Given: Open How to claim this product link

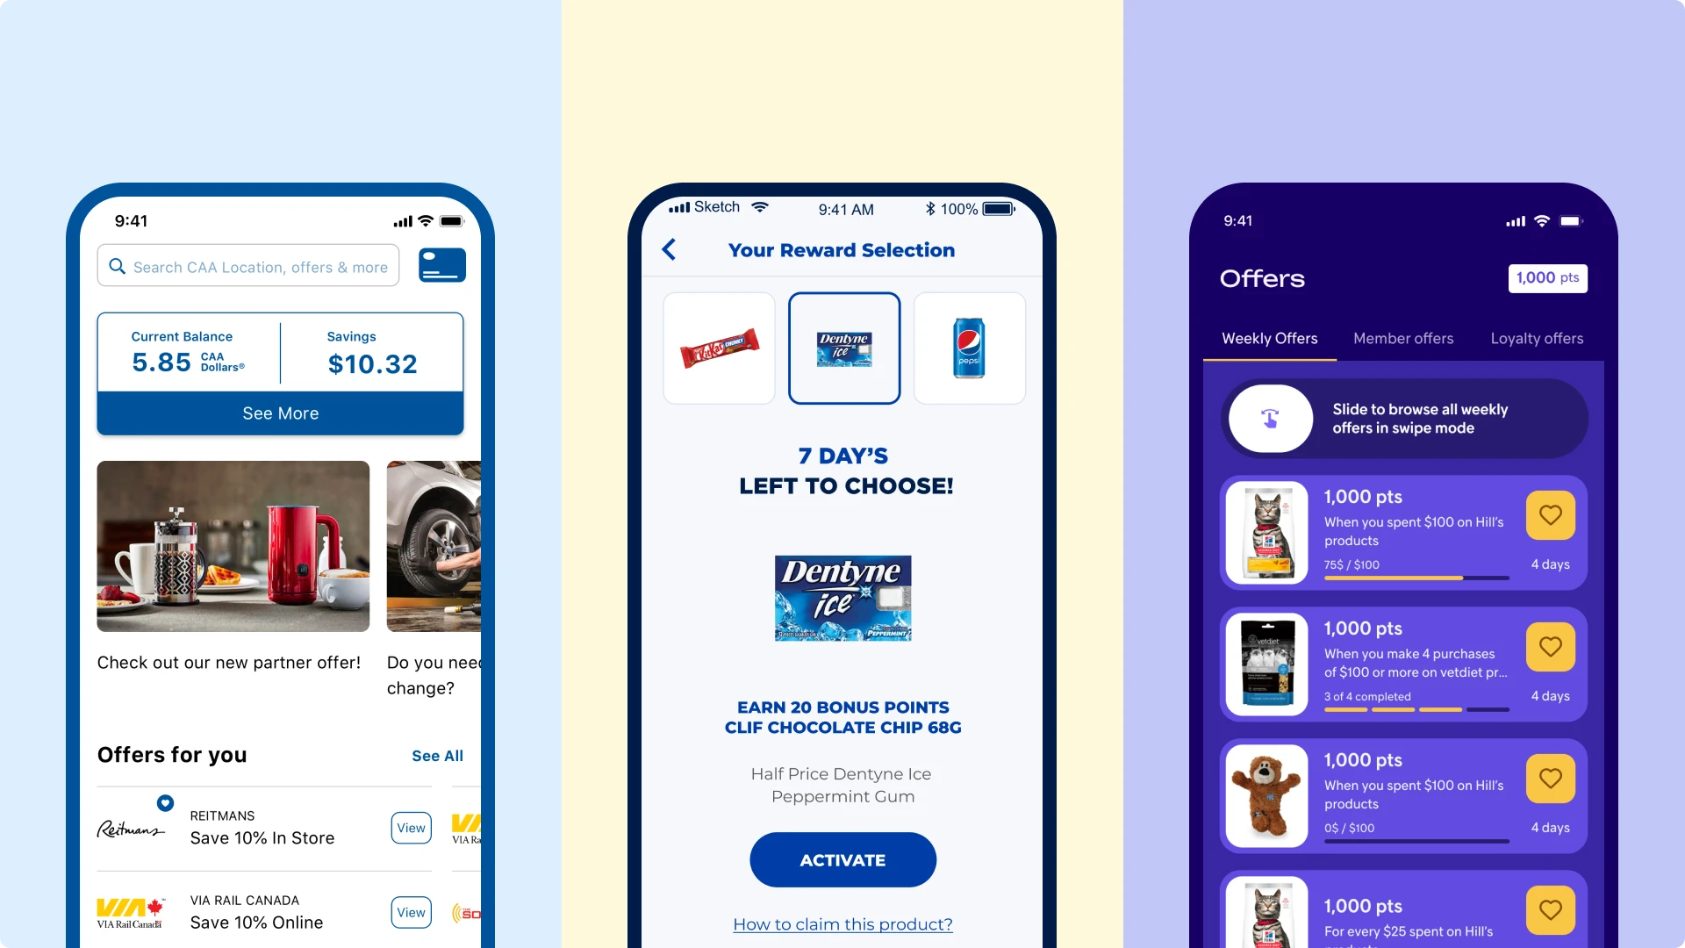Looking at the screenshot, I should click(x=842, y=923).
